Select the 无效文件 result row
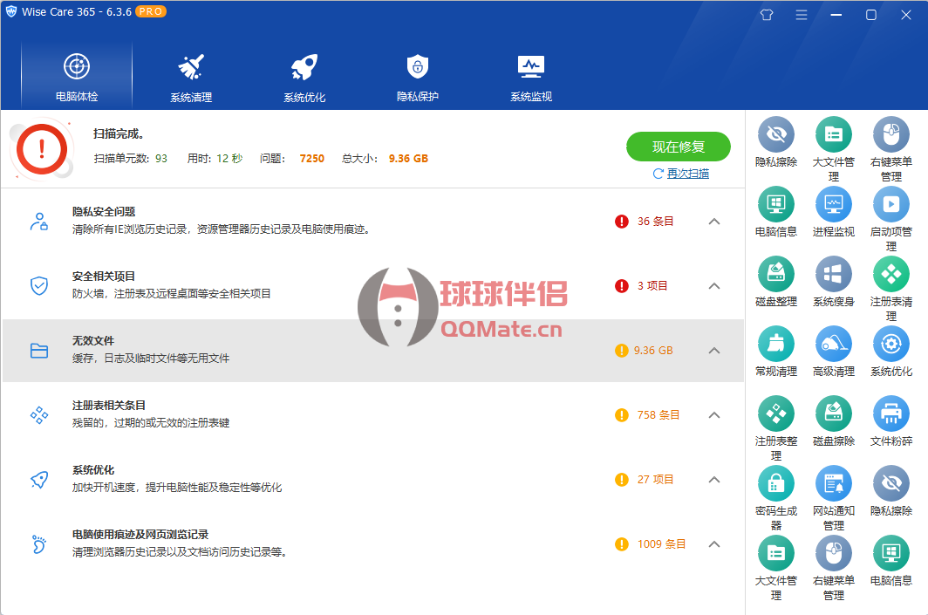 click(x=349, y=350)
